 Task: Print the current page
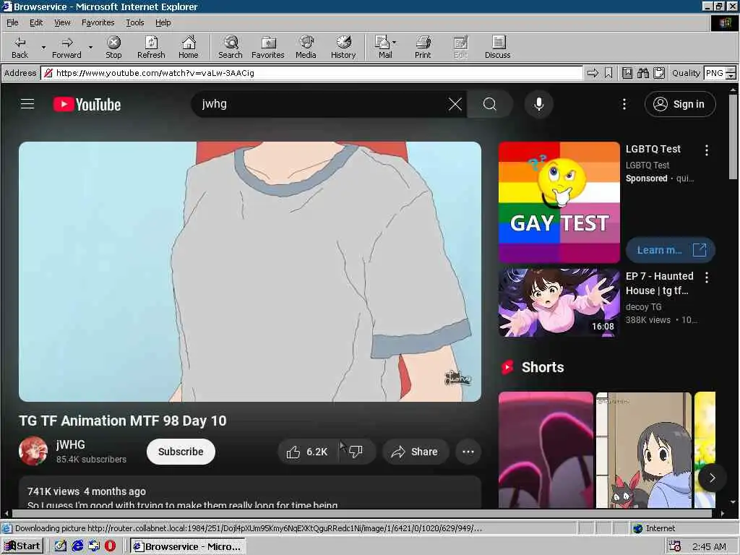(x=423, y=47)
